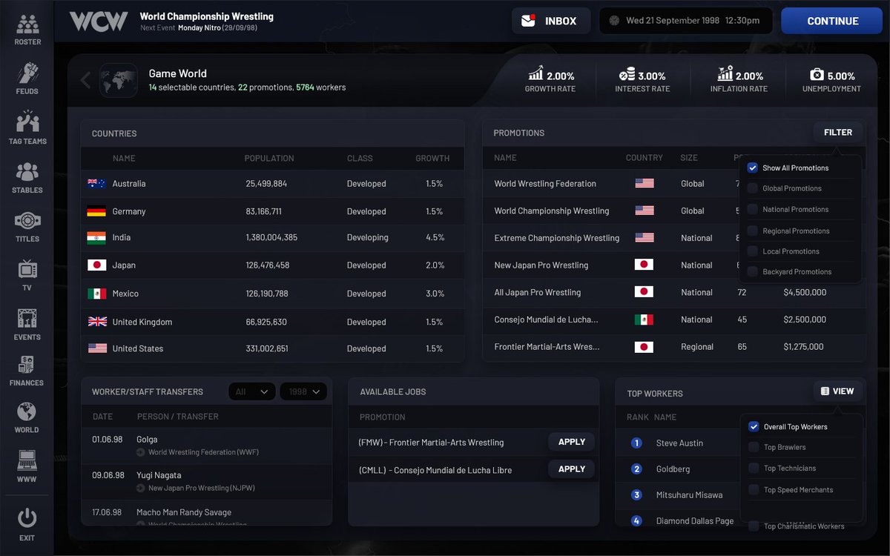Screen dimensions: 890x556
Task: Apply for the CMLL job
Action: 572,469
